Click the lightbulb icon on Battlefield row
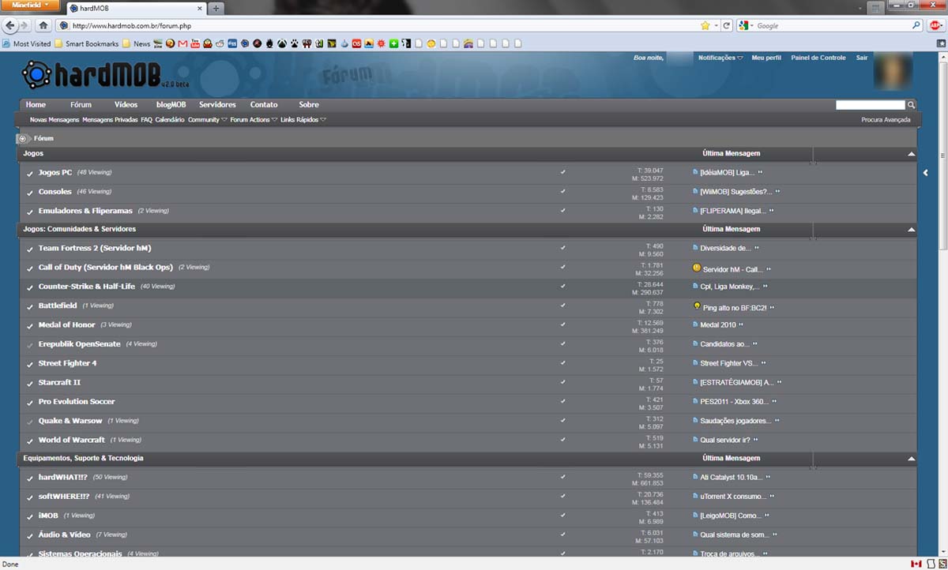948x570 pixels. tap(697, 306)
